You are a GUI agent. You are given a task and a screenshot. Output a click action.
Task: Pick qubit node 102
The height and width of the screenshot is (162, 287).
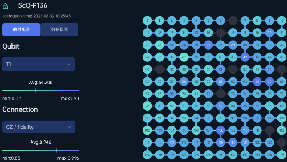point(147,130)
